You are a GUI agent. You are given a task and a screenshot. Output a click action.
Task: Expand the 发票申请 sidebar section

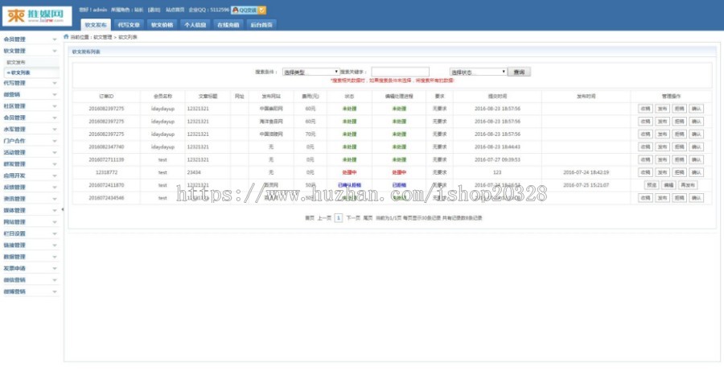(30, 268)
